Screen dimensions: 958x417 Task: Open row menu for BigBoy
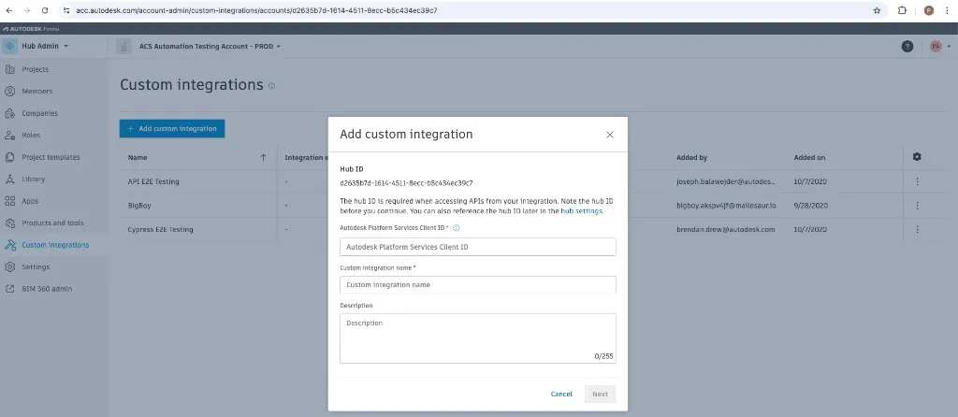click(x=917, y=206)
